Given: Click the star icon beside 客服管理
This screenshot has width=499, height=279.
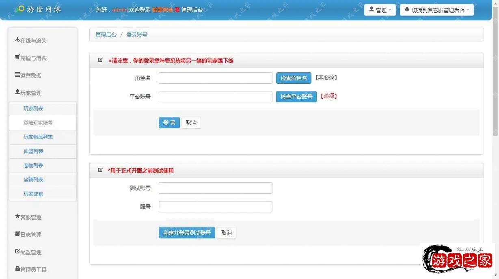Looking at the screenshot, I should (17, 216).
